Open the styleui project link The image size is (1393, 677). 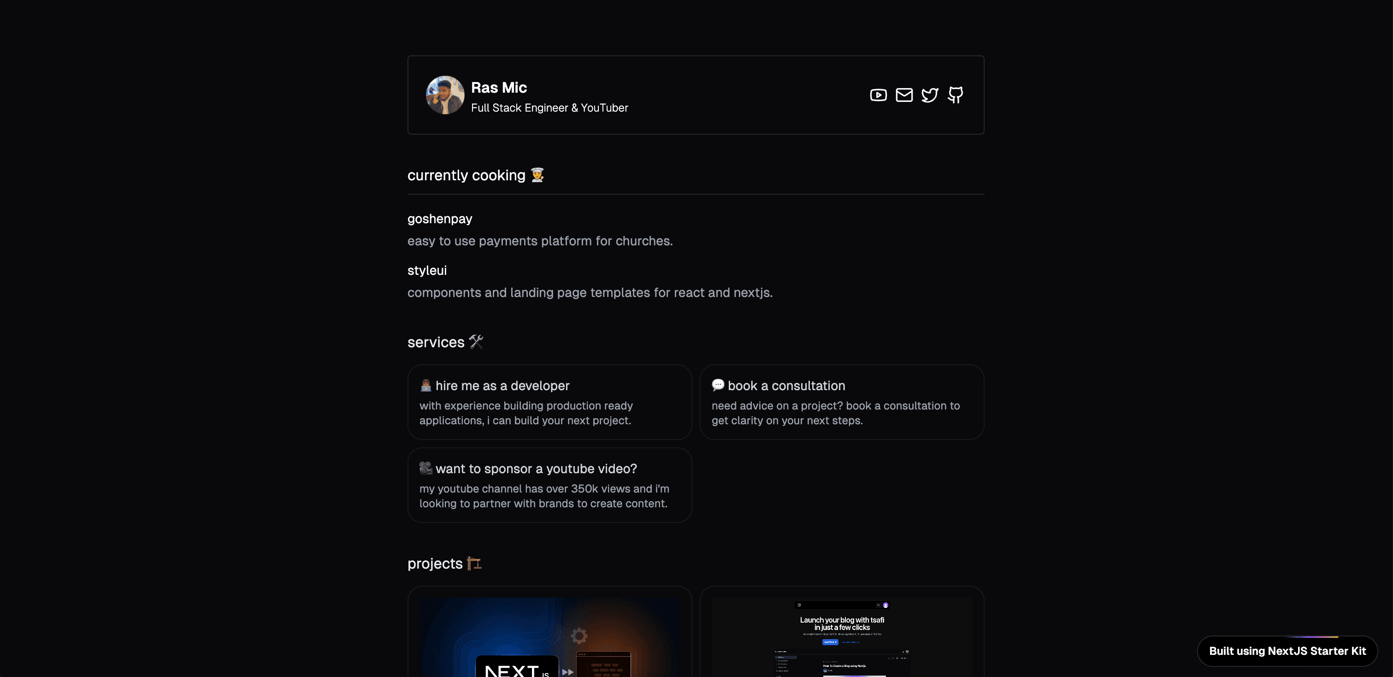(x=427, y=270)
